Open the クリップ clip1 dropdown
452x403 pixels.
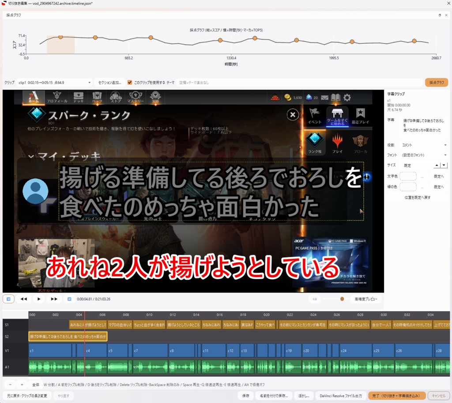(x=54, y=83)
